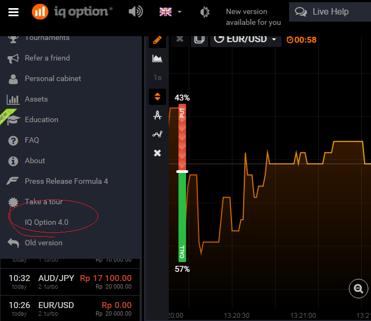The height and width of the screenshot is (321, 371).
Task: Click the white sentiment slider handle
Action: click(x=182, y=171)
